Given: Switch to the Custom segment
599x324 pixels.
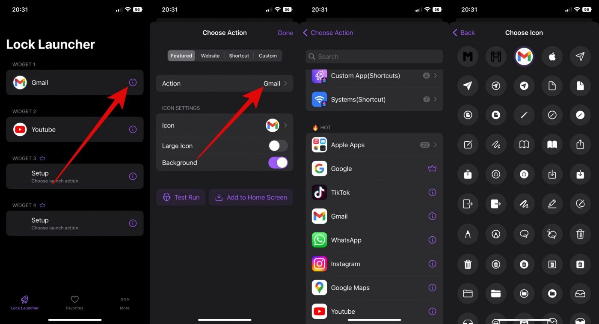Looking at the screenshot, I should tap(268, 56).
